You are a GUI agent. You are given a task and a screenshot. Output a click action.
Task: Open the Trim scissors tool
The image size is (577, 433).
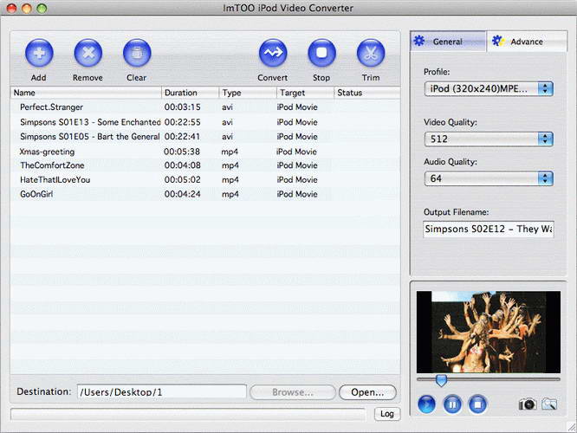tap(371, 54)
